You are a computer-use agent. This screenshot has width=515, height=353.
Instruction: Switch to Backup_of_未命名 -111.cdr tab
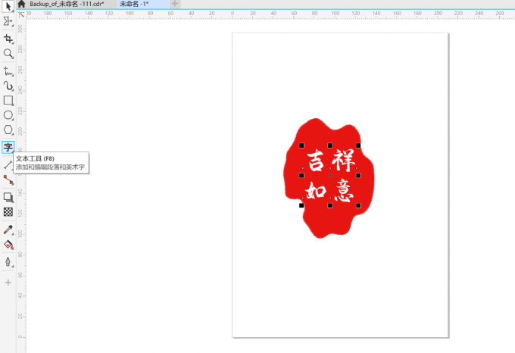tap(67, 4)
